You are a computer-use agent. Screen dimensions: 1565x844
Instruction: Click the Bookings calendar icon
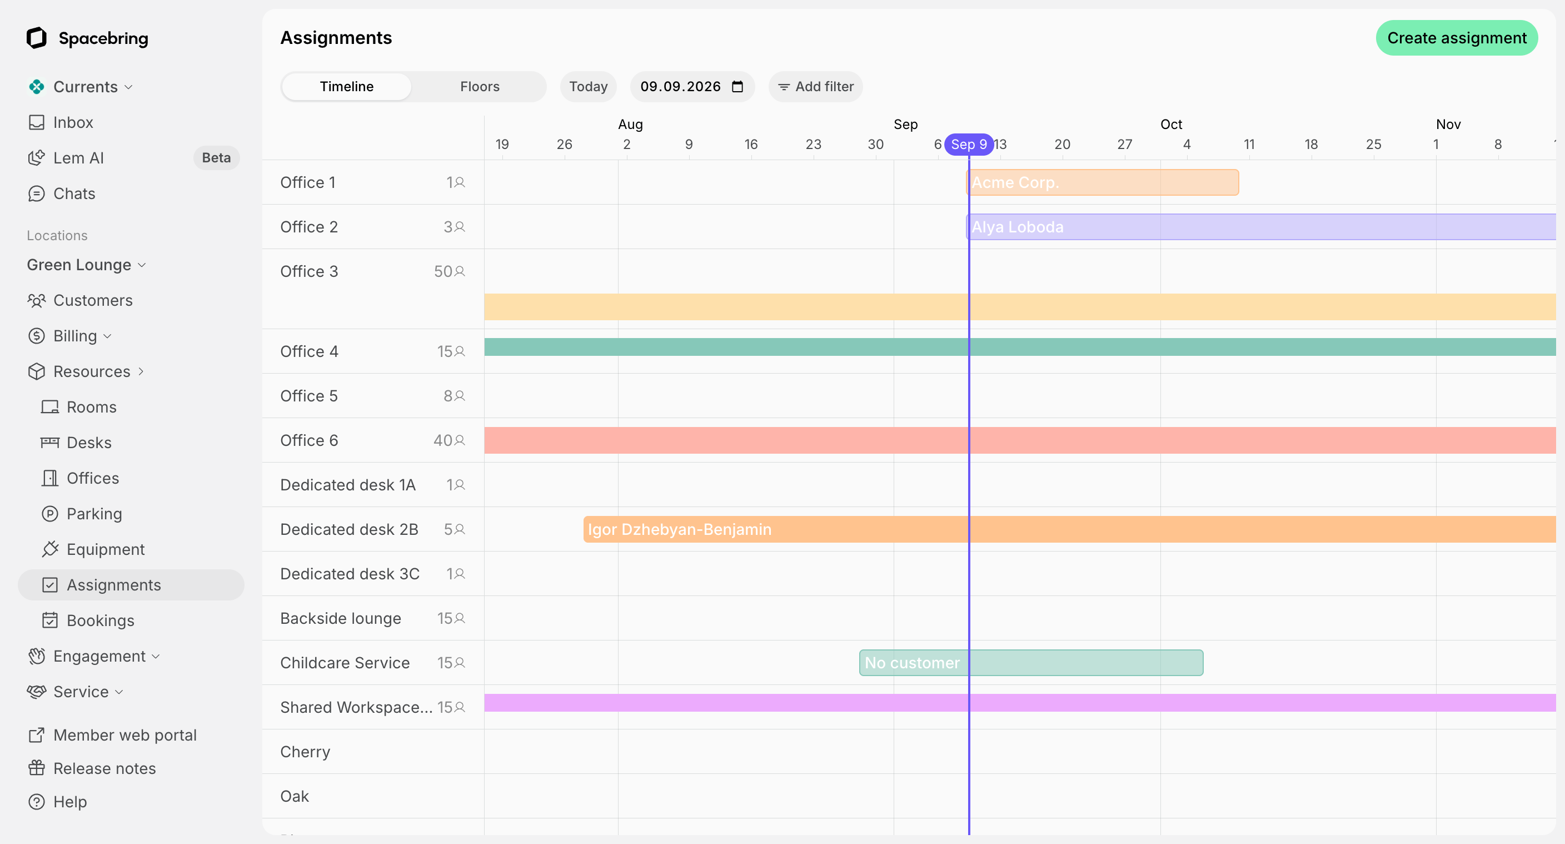[x=50, y=620]
